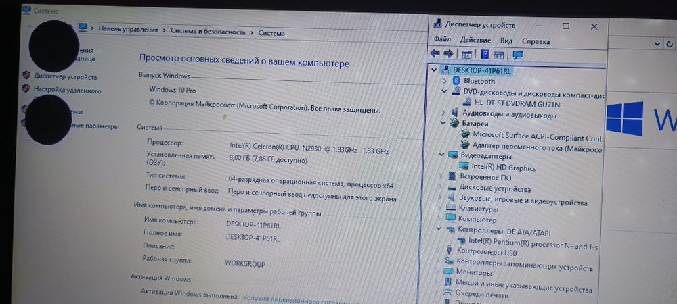Screen dimensions: 677x304
Task: Collapse the DVD-дисководы category
Action: pyautogui.click(x=444, y=91)
